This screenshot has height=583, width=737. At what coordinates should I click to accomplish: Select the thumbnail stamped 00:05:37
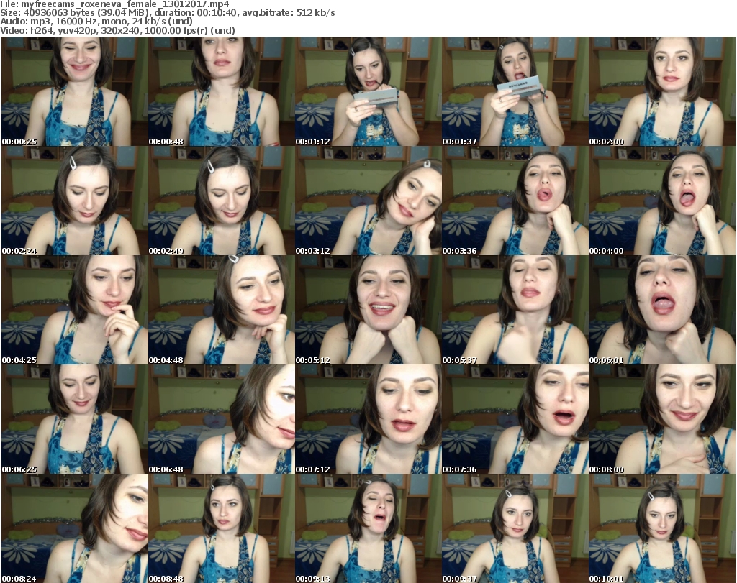pyautogui.click(x=515, y=311)
